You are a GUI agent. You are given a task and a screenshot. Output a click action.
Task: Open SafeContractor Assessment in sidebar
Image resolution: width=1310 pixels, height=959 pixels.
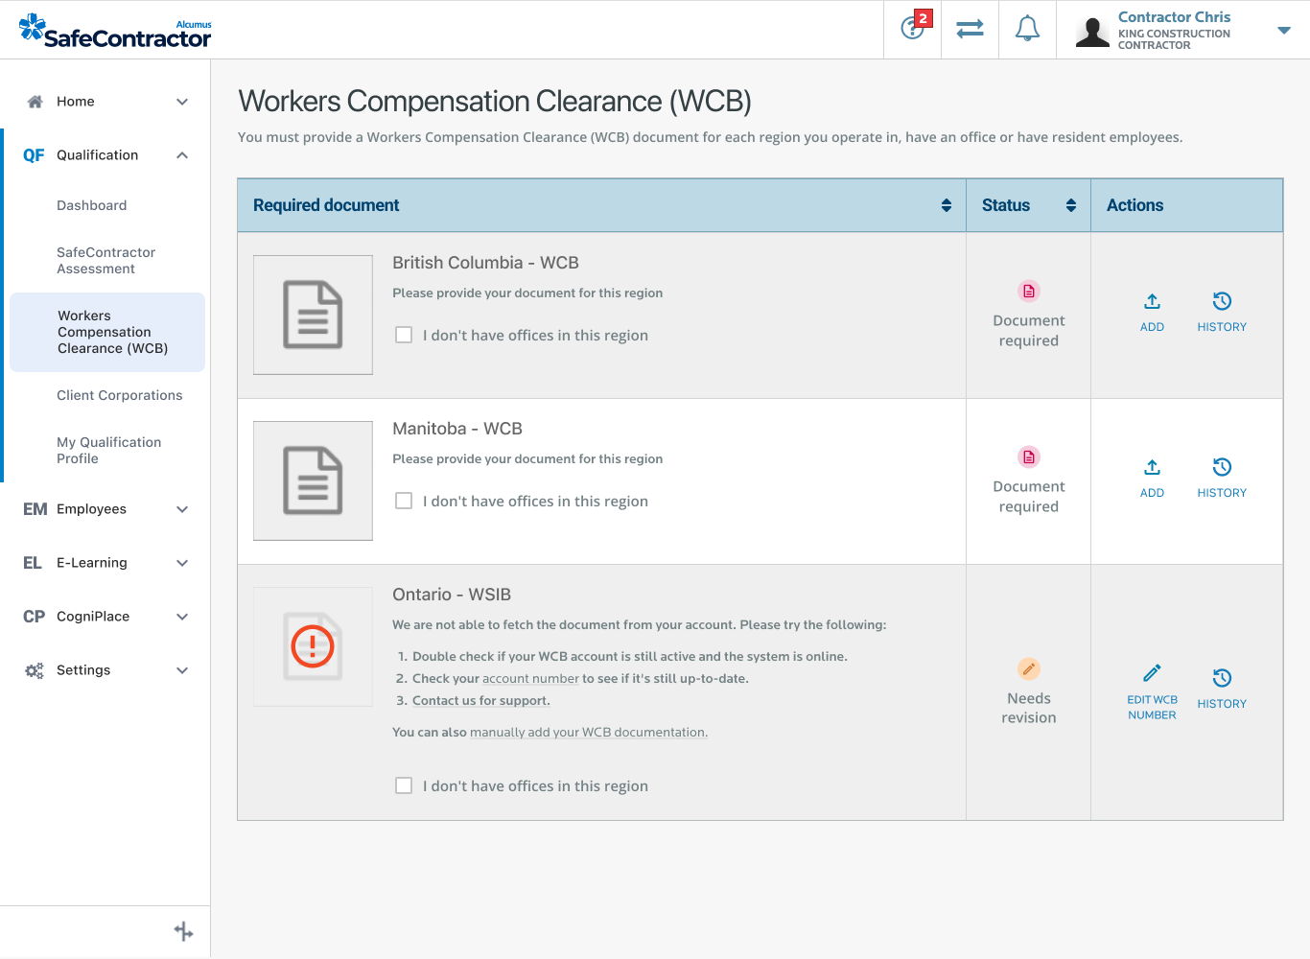105,261
